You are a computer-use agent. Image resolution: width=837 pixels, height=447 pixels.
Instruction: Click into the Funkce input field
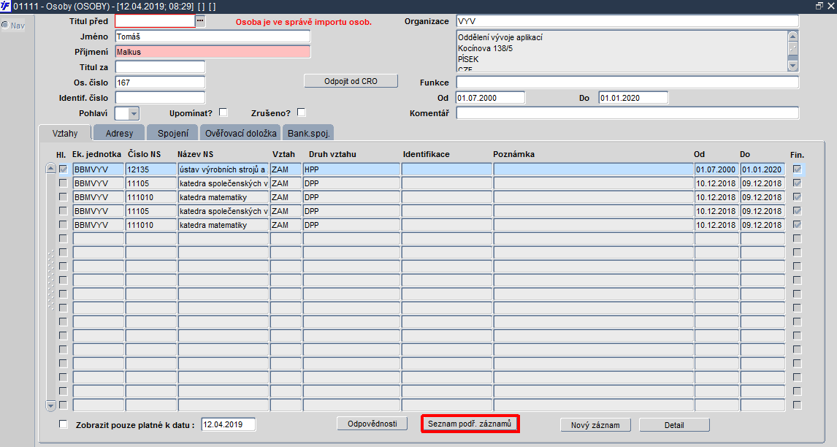click(x=627, y=83)
